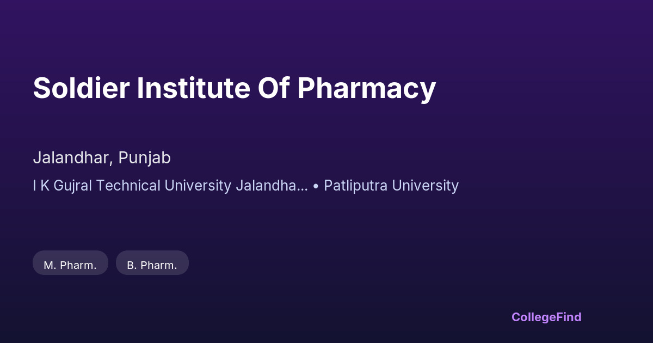Viewport: 653px width, 343px height.
Task: Click "Punjab" in the location line
Action: [145, 158]
